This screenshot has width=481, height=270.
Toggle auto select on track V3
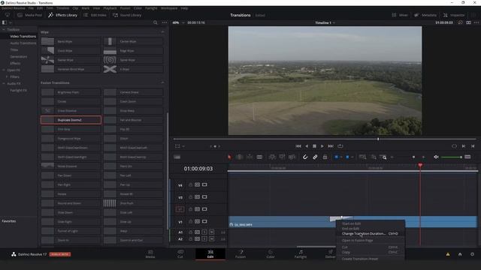pos(197,197)
